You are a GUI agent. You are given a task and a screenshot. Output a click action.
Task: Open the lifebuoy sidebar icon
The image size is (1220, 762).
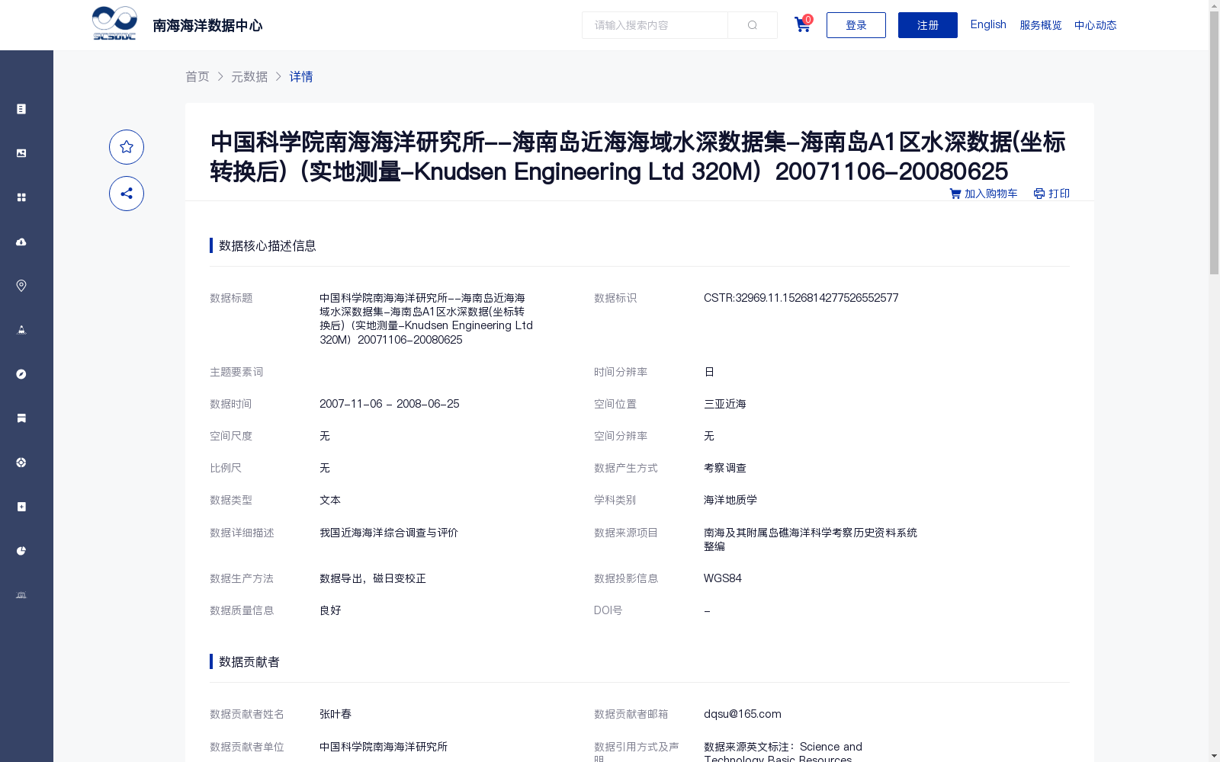(x=21, y=463)
